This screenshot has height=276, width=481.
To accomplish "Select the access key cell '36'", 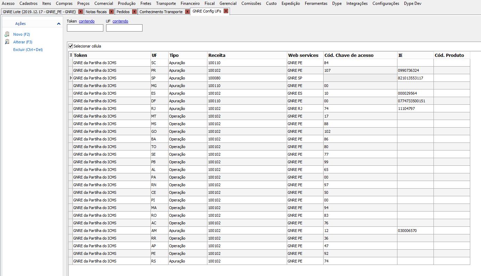I will click(360, 238).
